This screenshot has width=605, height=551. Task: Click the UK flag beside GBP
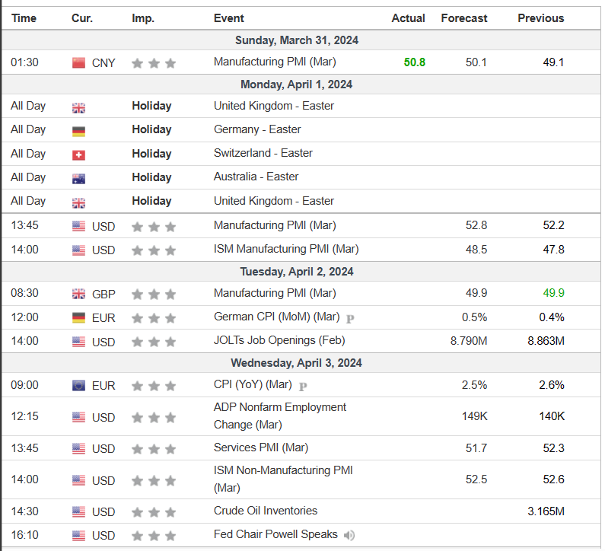(78, 295)
